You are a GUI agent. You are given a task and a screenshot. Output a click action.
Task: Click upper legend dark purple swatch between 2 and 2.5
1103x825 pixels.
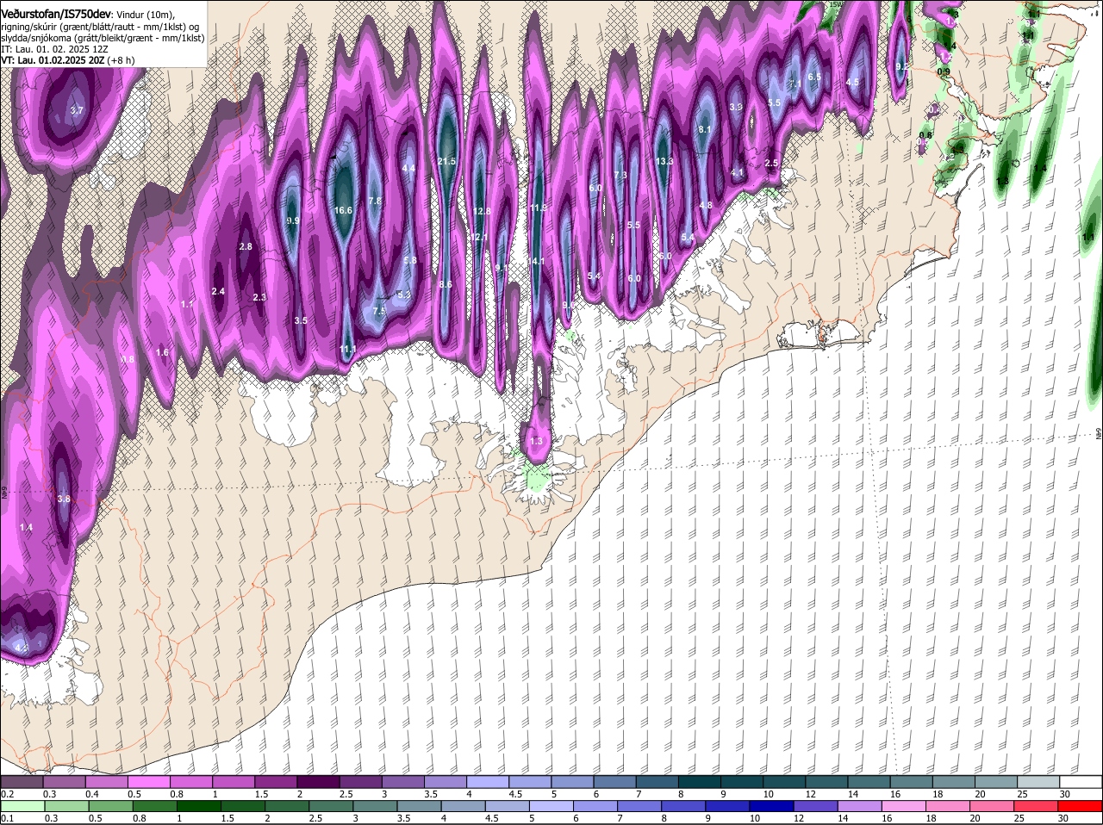coord(318,781)
